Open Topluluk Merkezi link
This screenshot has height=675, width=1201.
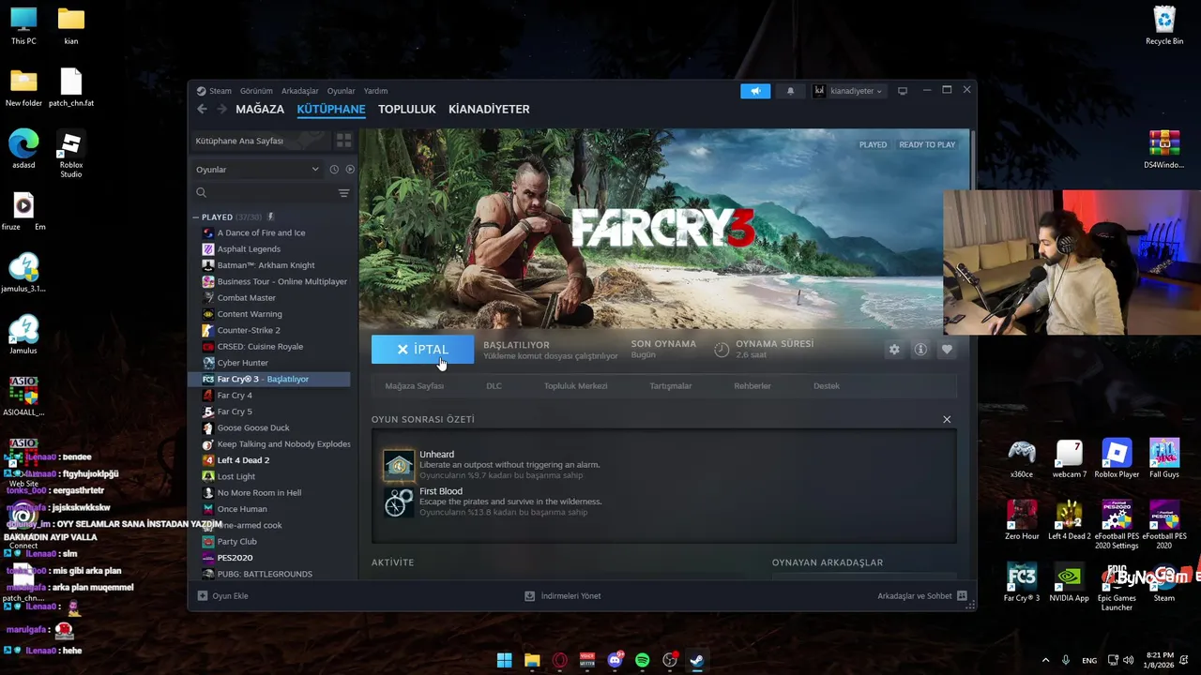575,386
